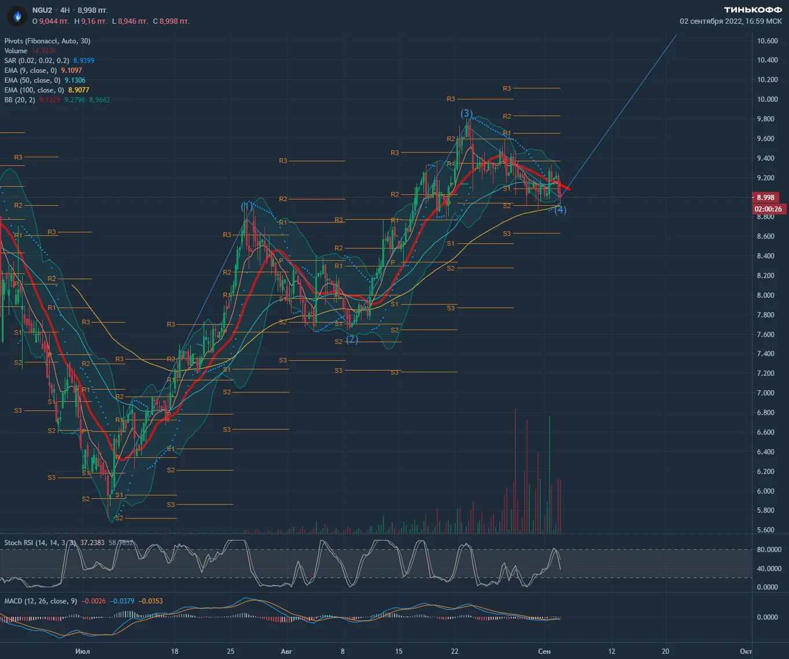Viewport: 789px width, 659px height.
Task: Select Elliott wave label (3)
Action: [467, 113]
